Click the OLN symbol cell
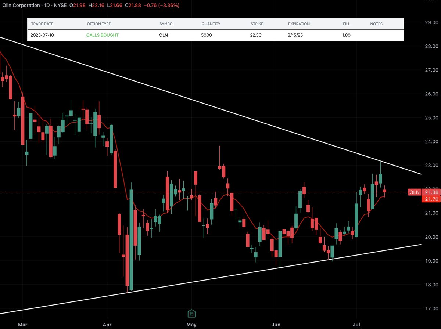 [x=164, y=35]
